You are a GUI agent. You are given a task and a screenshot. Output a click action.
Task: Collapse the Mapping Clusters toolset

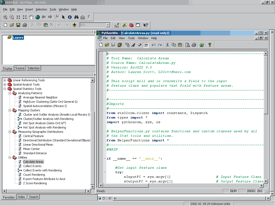pos(10,110)
